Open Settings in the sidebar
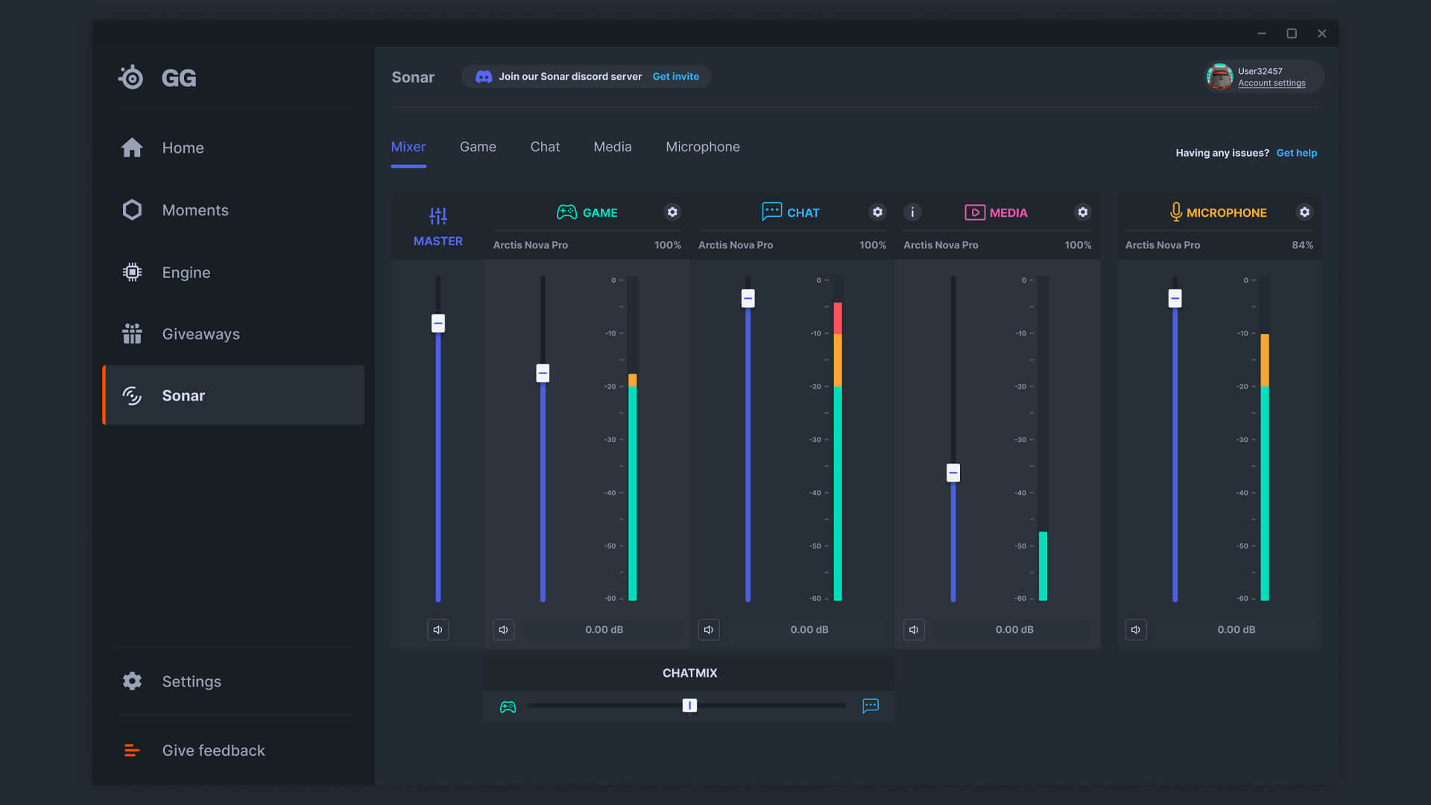Image resolution: width=1431 pixels, height=805 pixels. tap(233, 681)
